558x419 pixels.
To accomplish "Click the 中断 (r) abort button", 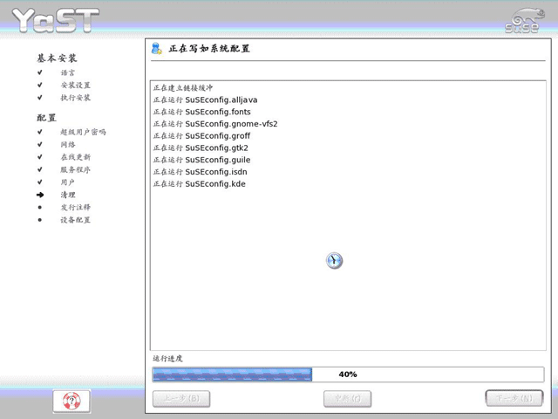I will (347, 399).
